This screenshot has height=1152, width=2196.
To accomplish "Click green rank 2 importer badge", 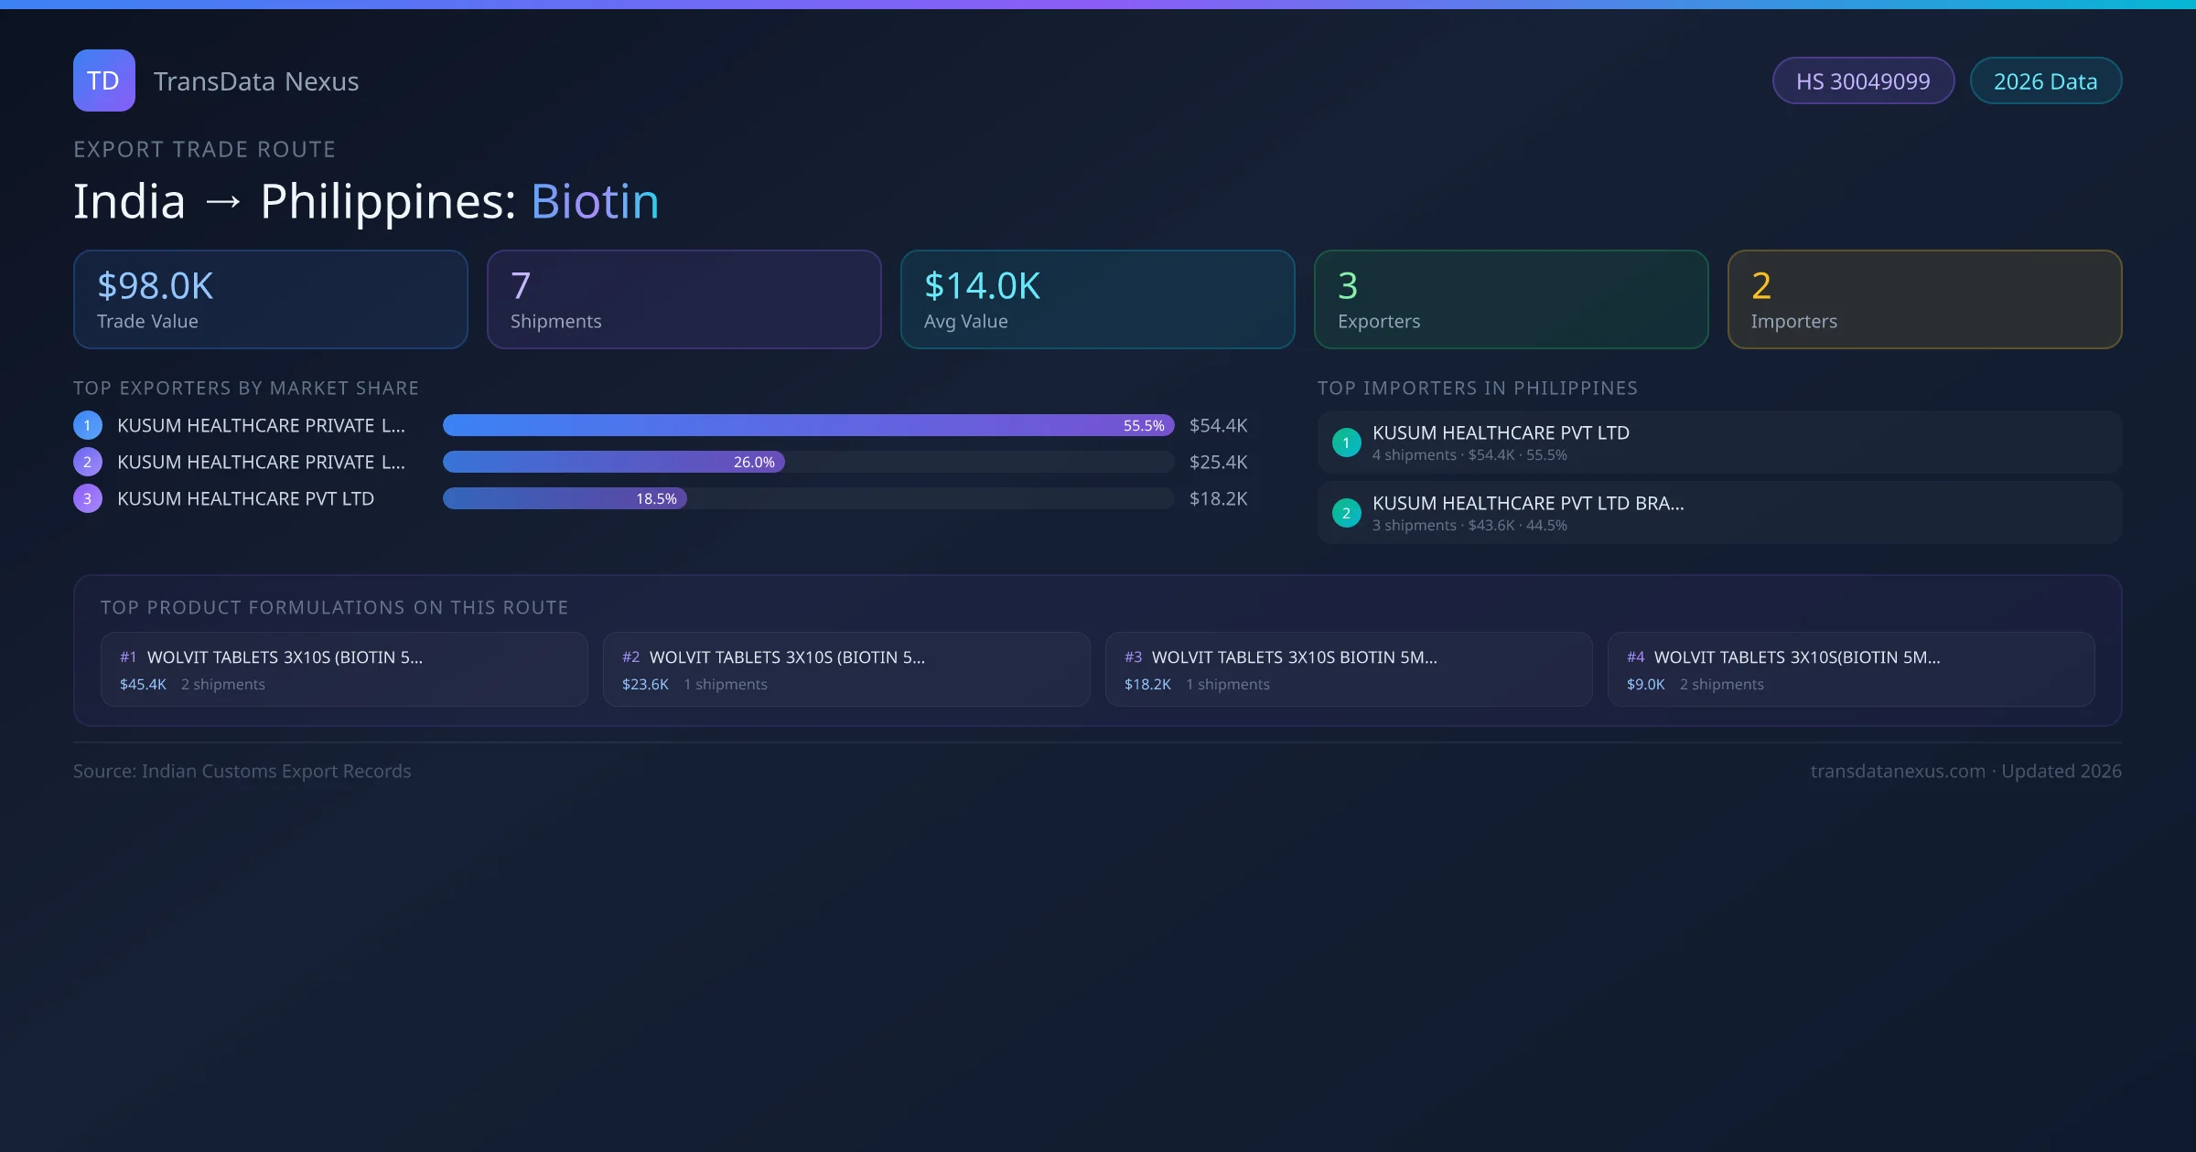I will tap(1346, 513).
